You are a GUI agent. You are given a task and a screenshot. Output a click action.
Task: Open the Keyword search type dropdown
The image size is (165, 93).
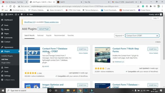119,36
